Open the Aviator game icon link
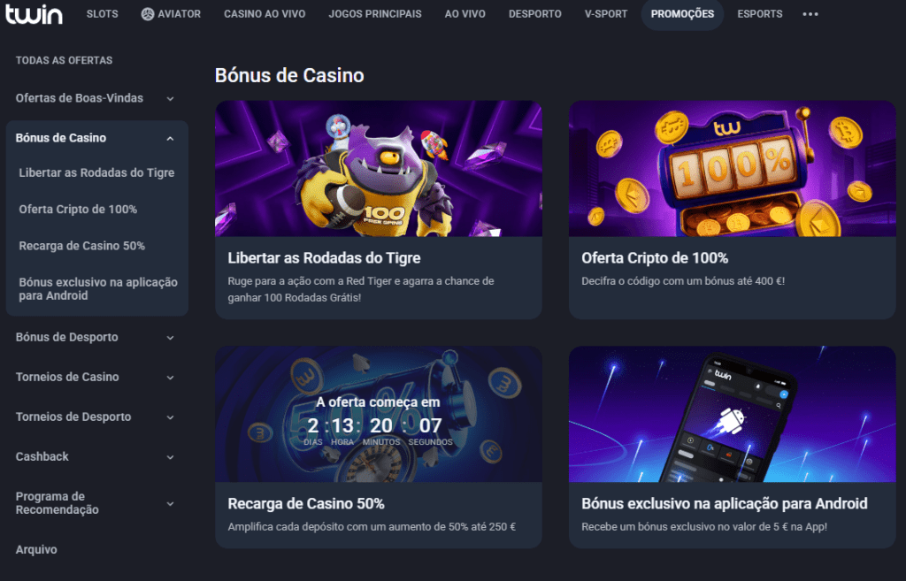Viewport: 906px width, 581px height. click(x=148, y=14)
